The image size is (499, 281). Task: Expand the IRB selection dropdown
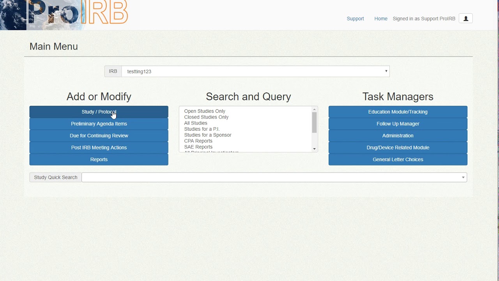255,71
